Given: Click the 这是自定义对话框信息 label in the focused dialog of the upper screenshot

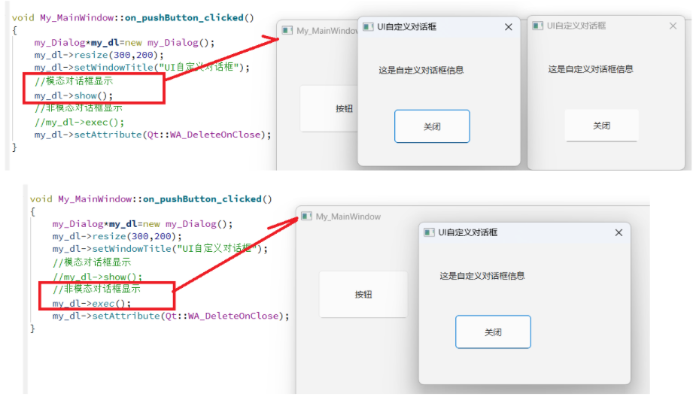Looking at the screenshot, I should coord(421,70).
